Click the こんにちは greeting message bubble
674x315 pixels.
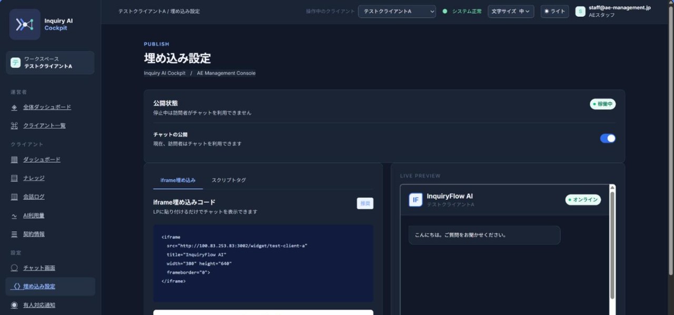(x=484, y=235)
